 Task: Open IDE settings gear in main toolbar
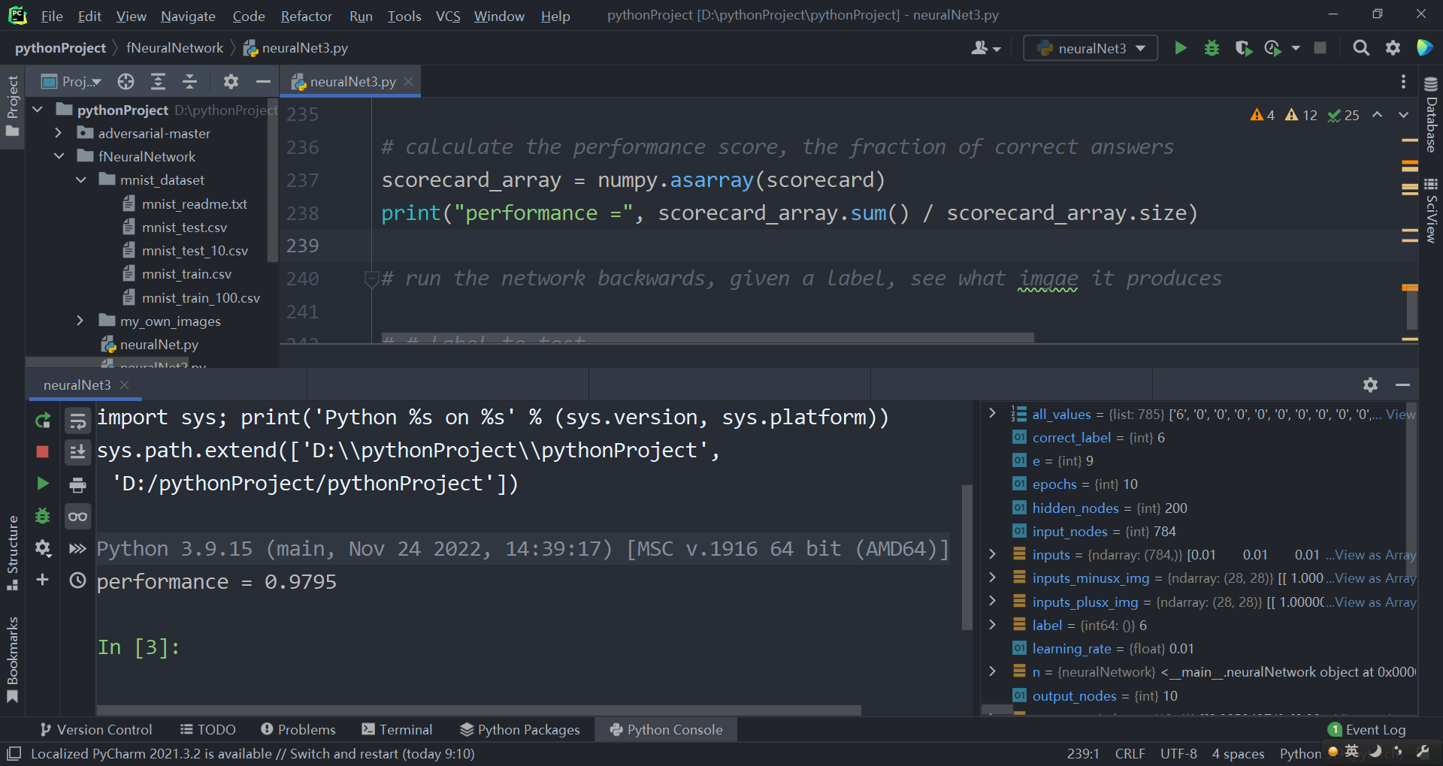pos(1393,48)
